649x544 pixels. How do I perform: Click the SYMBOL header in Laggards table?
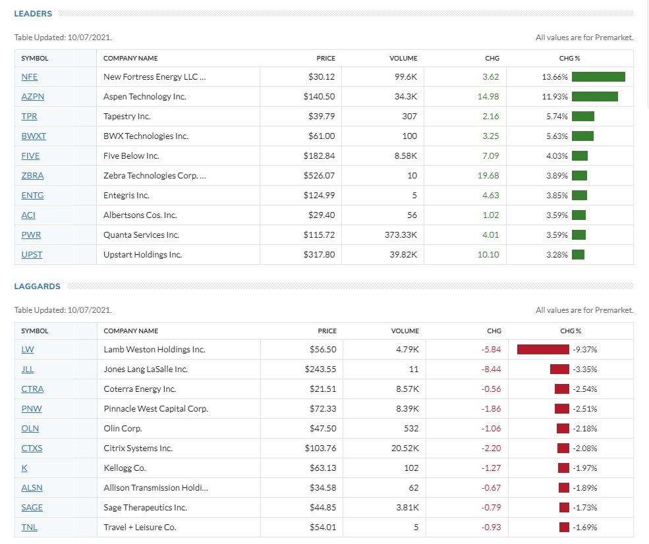click(35, 331)
